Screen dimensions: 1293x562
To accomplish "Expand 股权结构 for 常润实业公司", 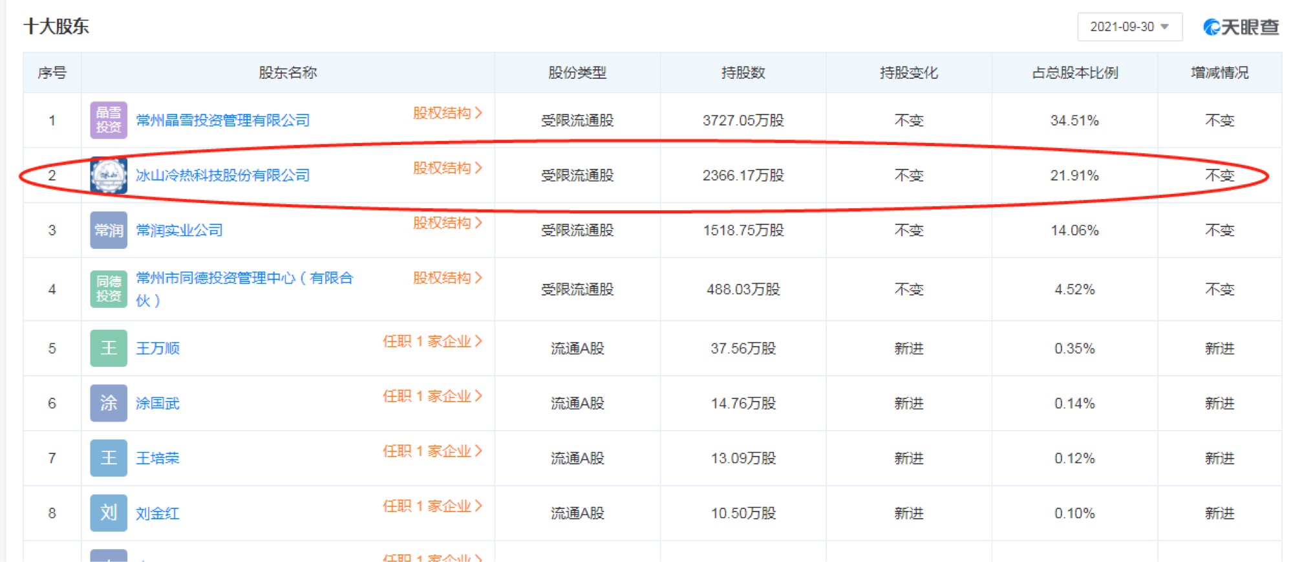I will [x=447, y=223].
